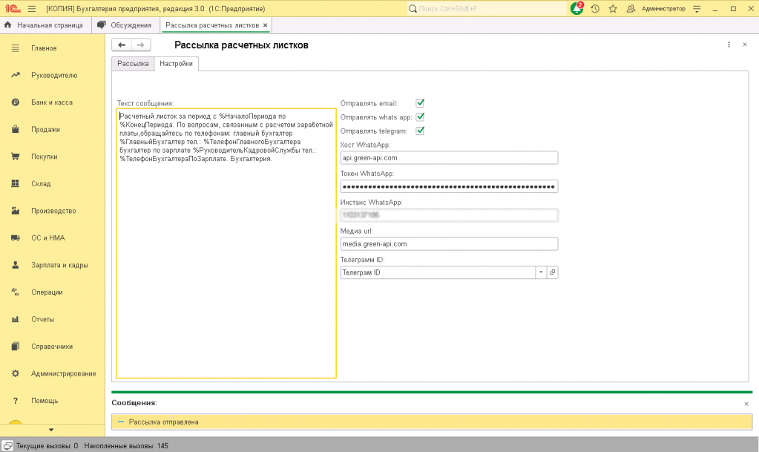Click into Текст сообщения text area
This screenshot has width=759, height=452.
[226, 243]
